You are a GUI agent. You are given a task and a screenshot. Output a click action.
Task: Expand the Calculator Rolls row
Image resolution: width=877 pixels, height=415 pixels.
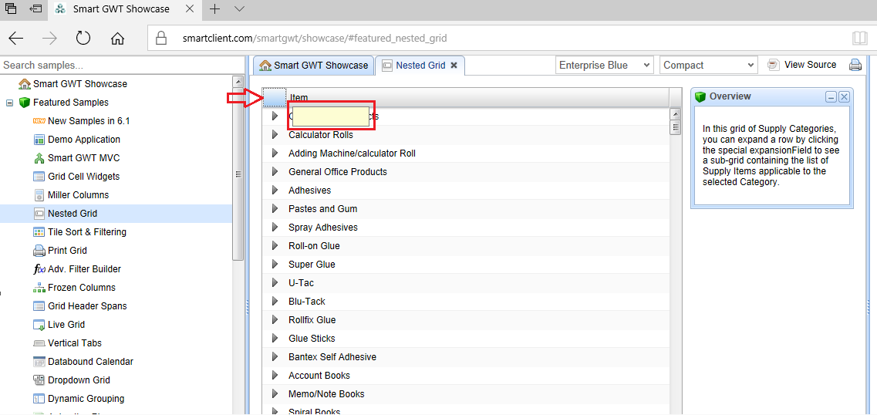click(x=275, y=135)
